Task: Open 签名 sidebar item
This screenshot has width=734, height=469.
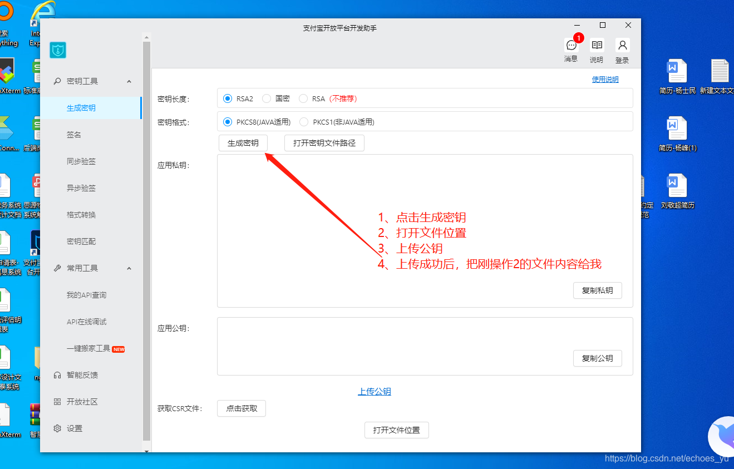Action: (91, 135)
